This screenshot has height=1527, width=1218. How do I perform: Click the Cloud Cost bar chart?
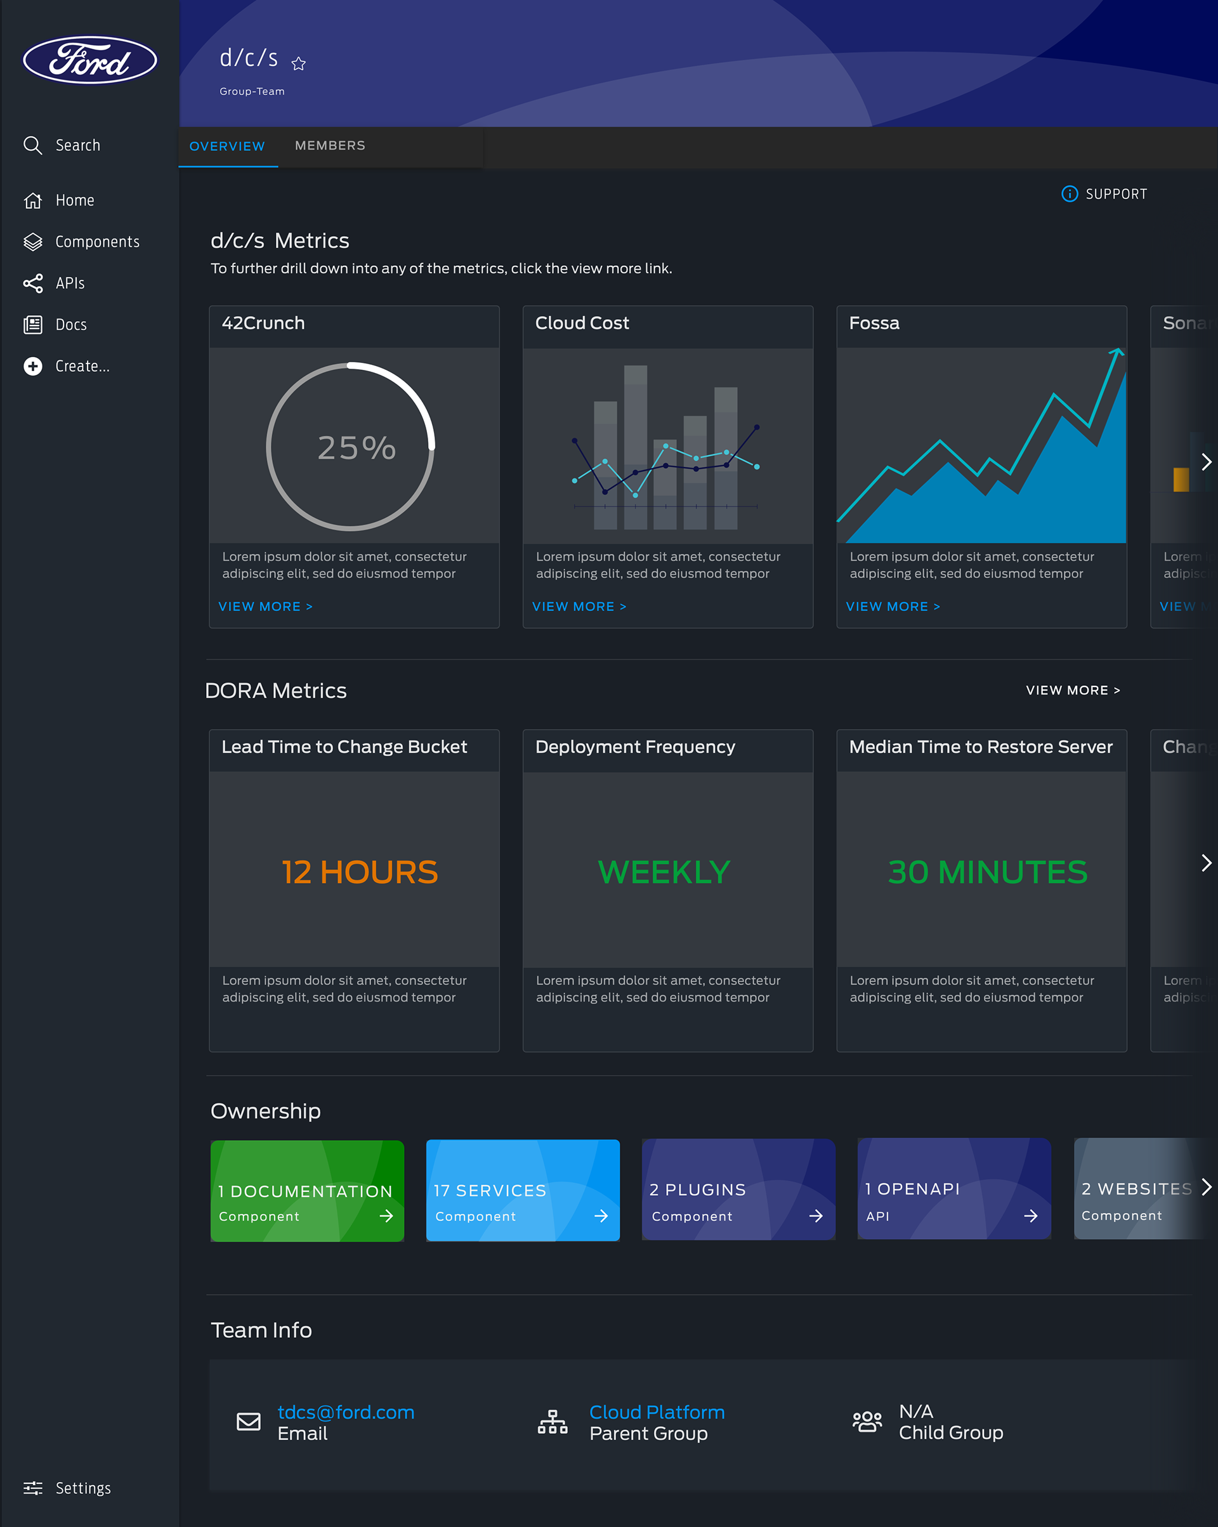(665, 448)
